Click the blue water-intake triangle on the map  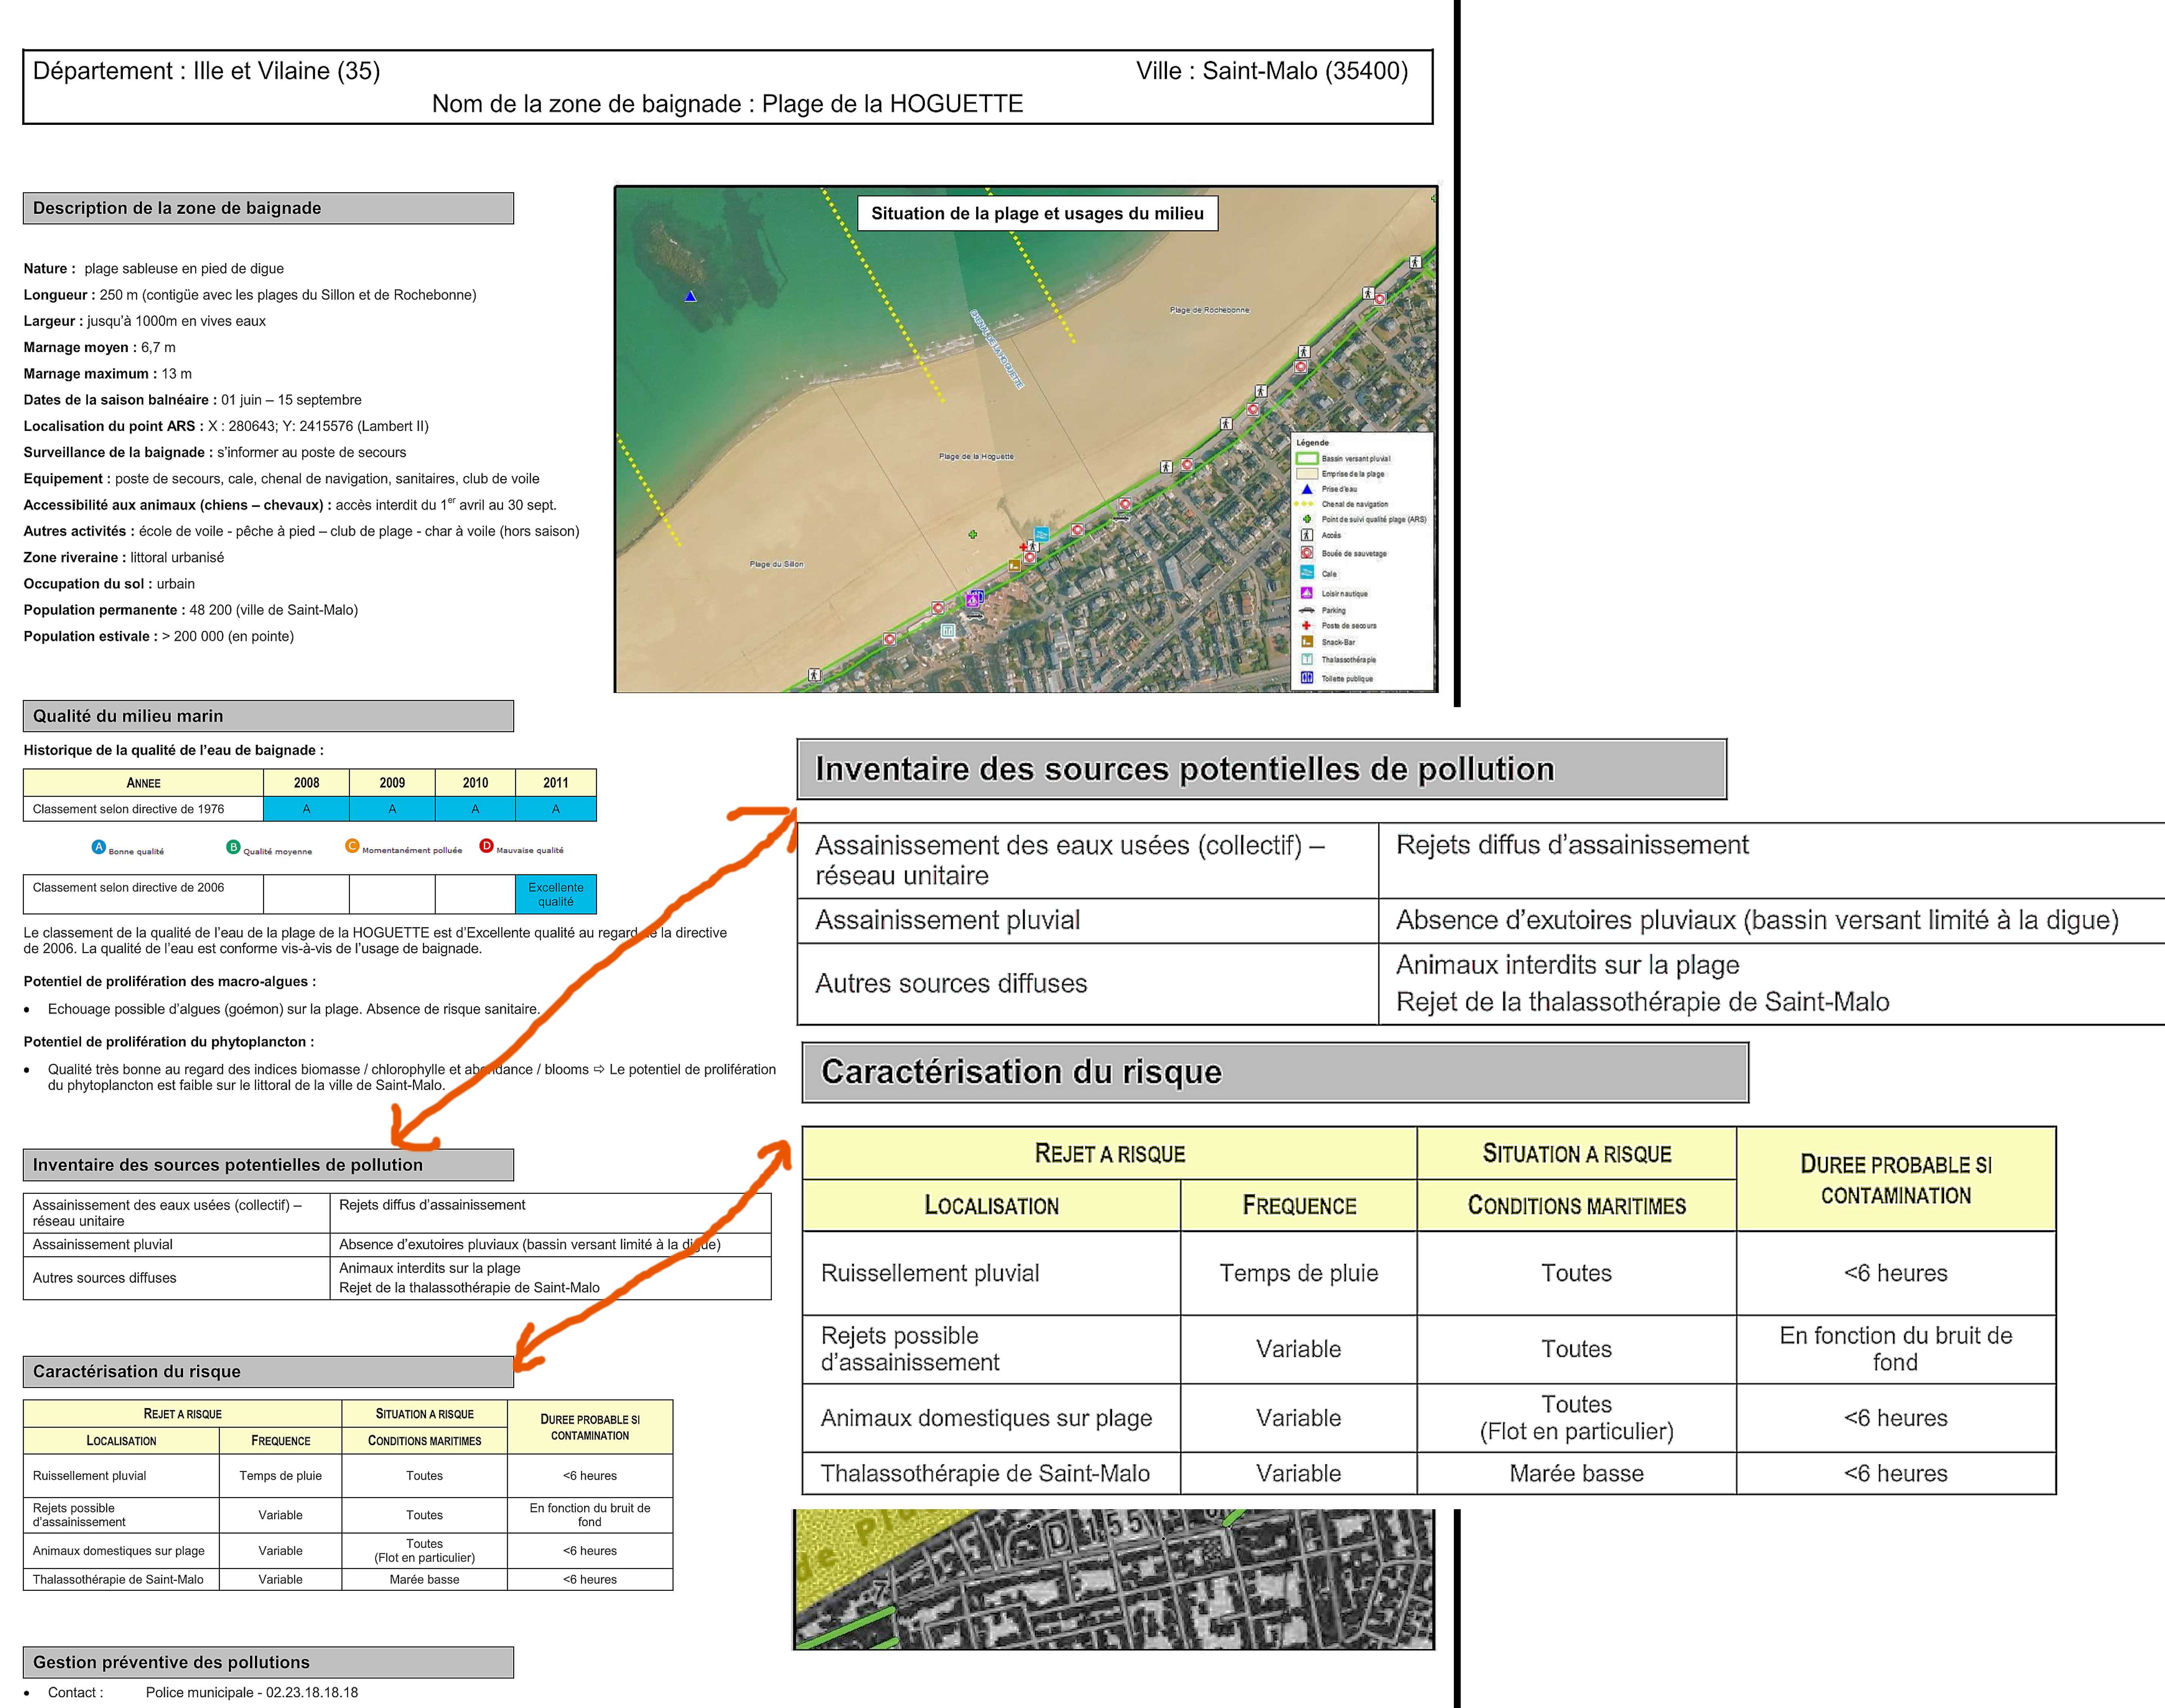tap(690, 296)
